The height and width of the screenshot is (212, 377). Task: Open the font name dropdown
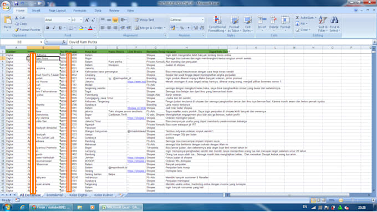[x=69, y=20]
